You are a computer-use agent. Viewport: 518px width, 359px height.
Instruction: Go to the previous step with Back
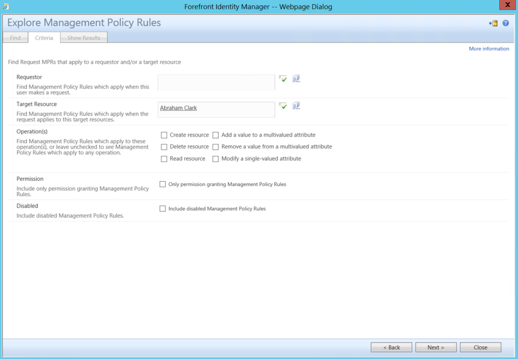point(391,348)
